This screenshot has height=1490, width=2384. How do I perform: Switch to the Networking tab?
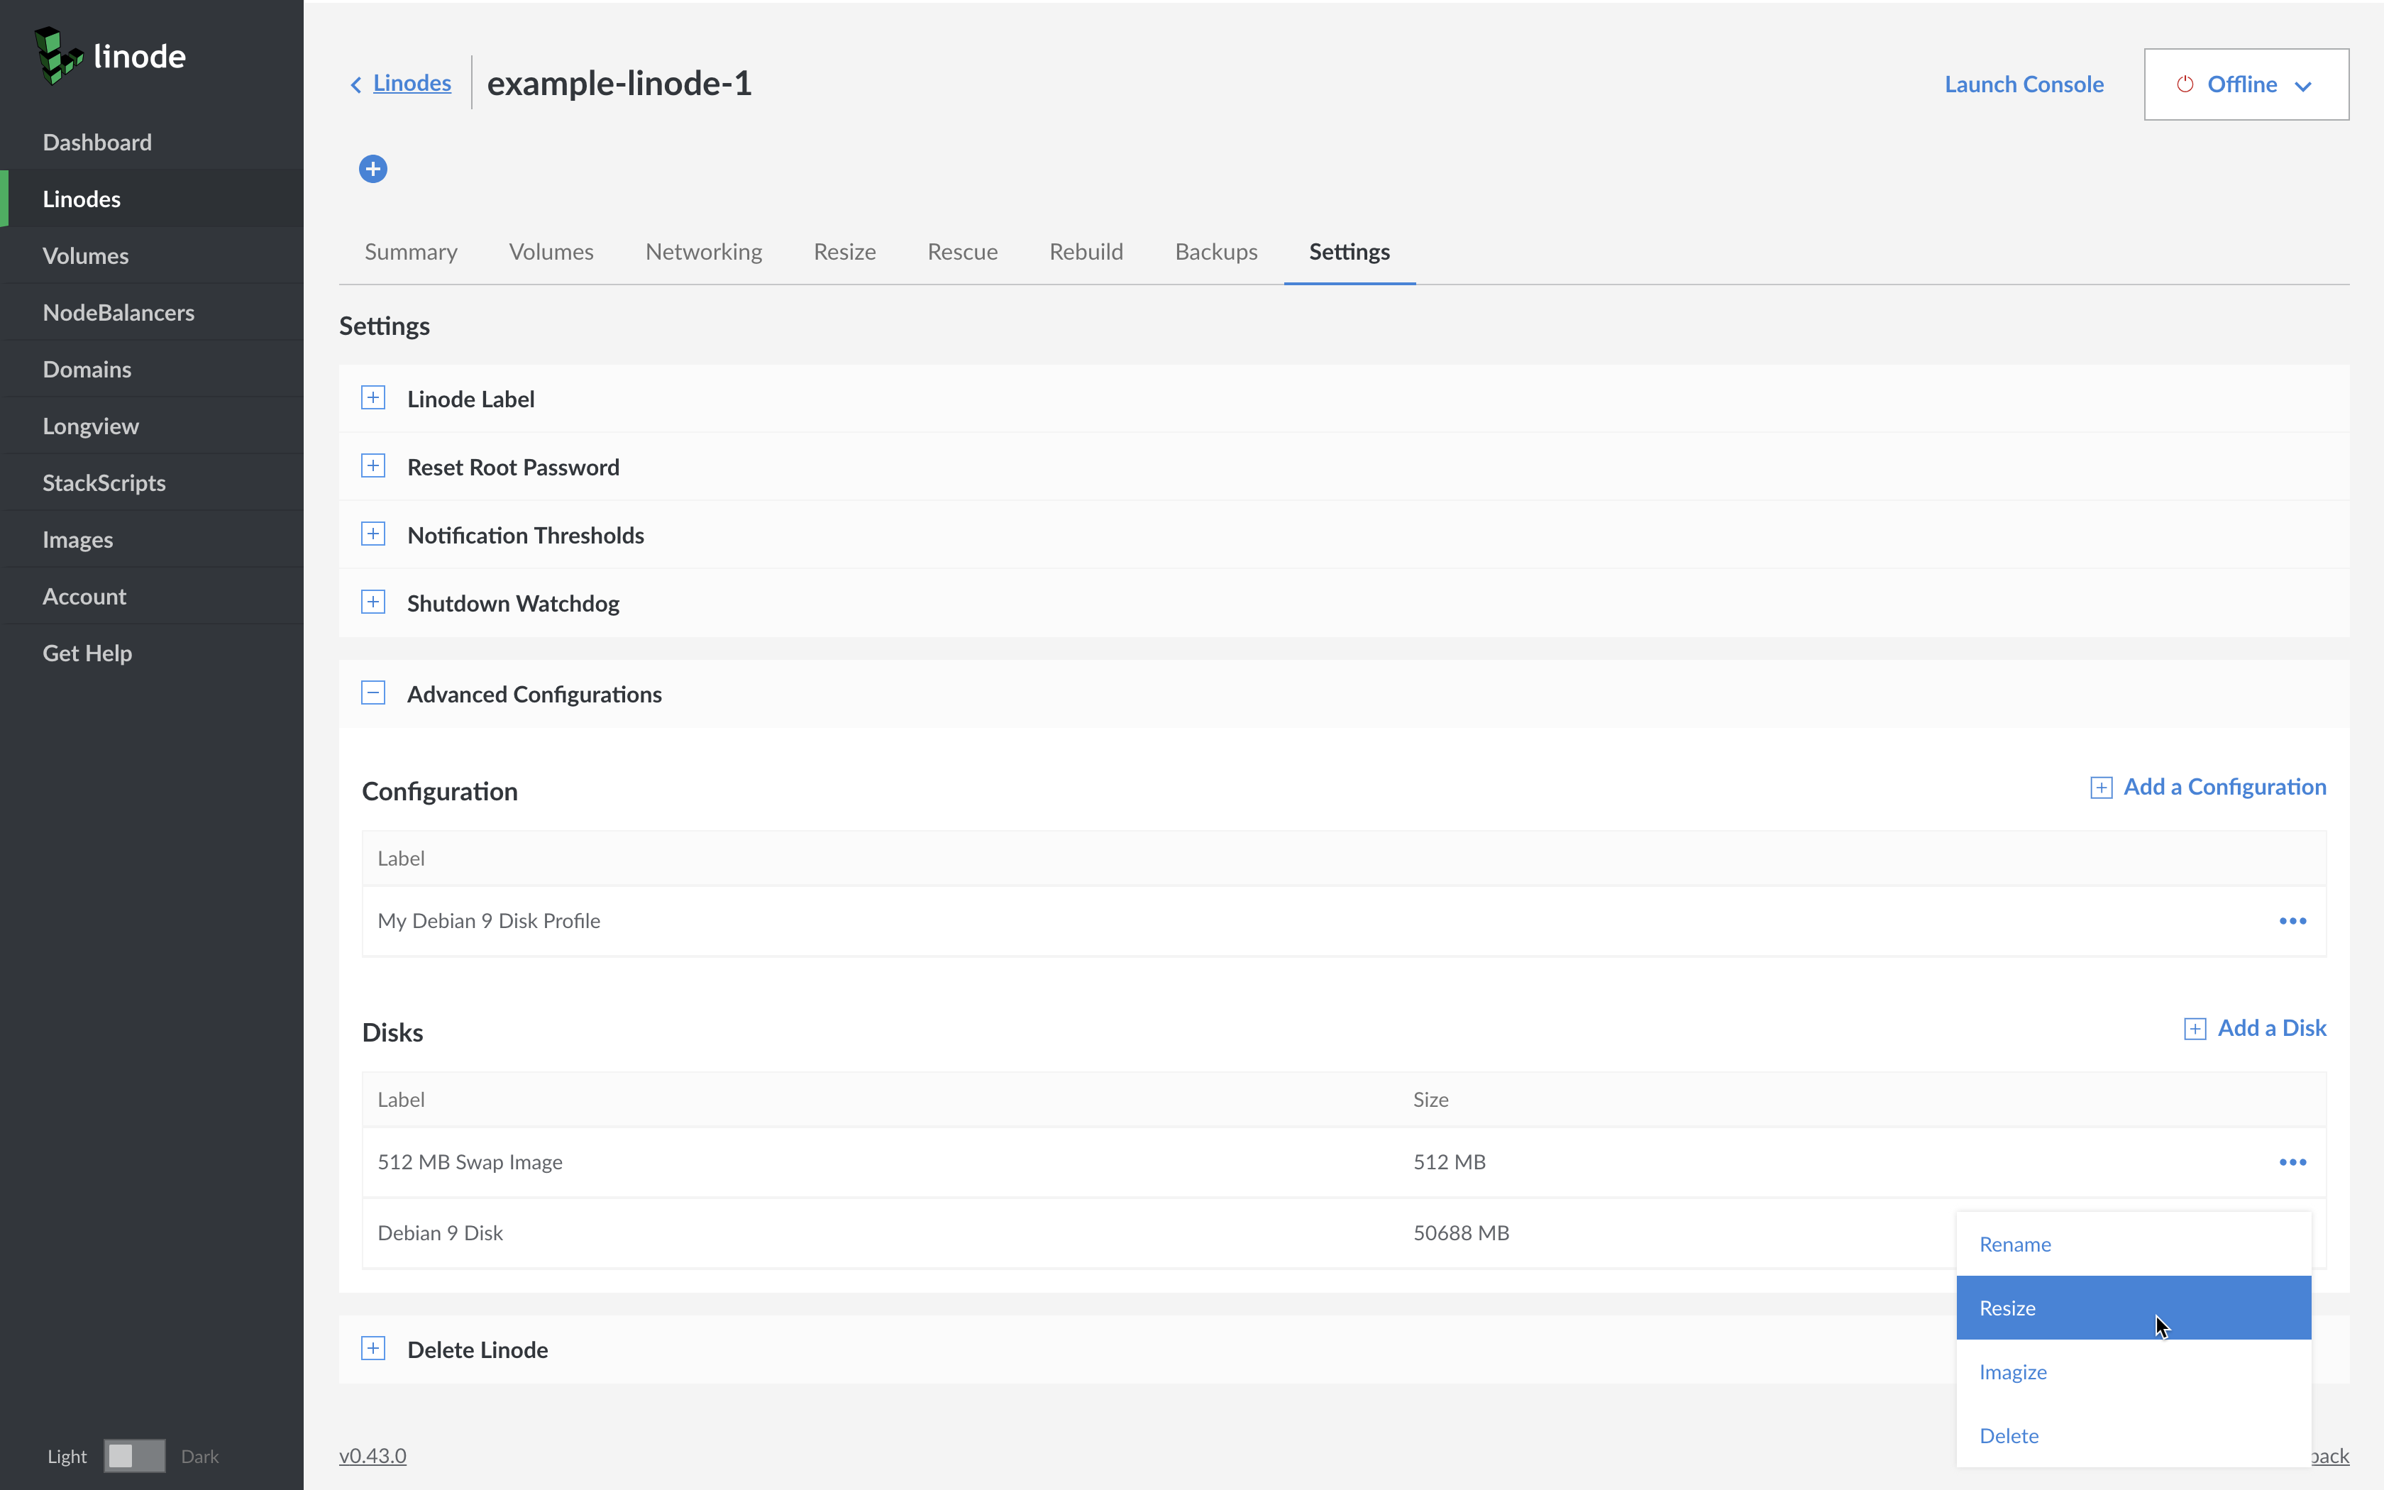[x=702, y=253]
